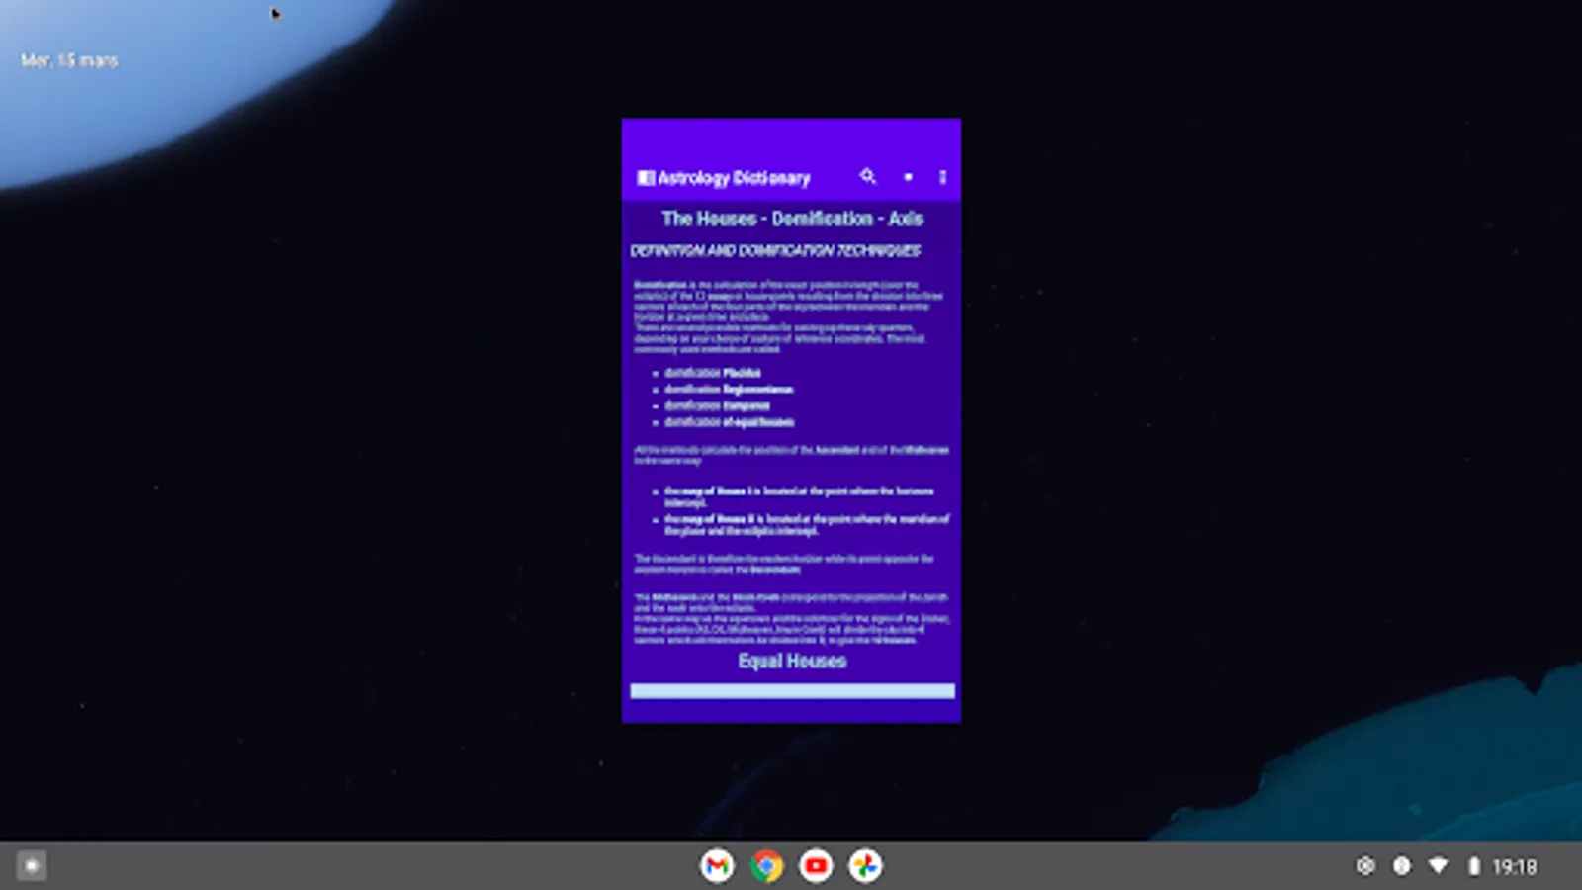The image size is (1582, 890).
Task: Click the battery status icon
Action: coord(1473,866)
